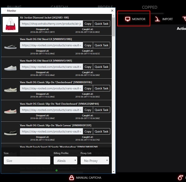
Task: Click title 'Vans Vault OG Old Skool LX [VN000VOJ1NS]'
Action: [x=46, y=39]
